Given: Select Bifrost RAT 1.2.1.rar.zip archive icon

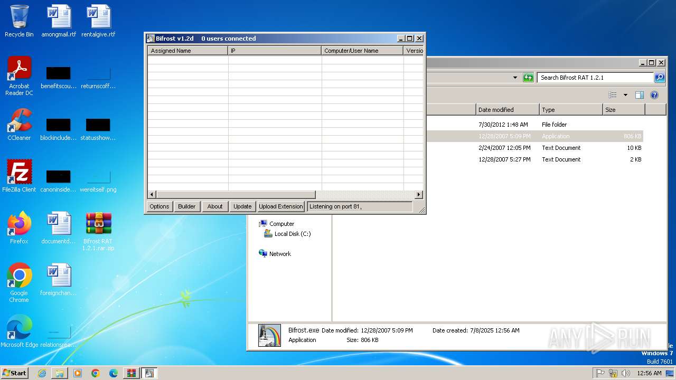Looking at the screenshot, I should pyautogui.click(x=98, y=231).
